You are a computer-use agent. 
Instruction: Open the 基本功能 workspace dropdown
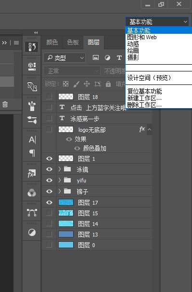pyautogui.click(x=157, y=22)
